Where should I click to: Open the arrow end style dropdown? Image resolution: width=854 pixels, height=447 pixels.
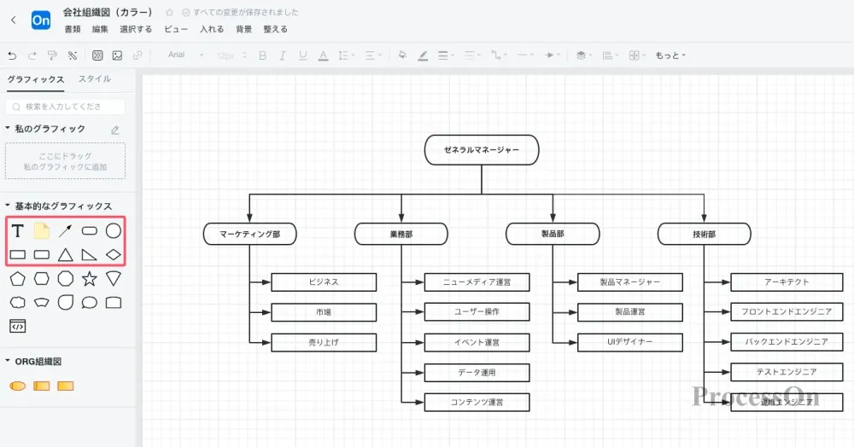(x=553, y=55)
